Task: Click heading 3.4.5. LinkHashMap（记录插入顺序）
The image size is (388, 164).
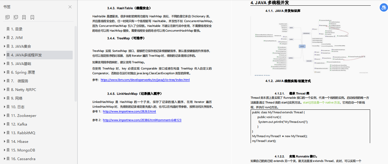Action: 135,94
